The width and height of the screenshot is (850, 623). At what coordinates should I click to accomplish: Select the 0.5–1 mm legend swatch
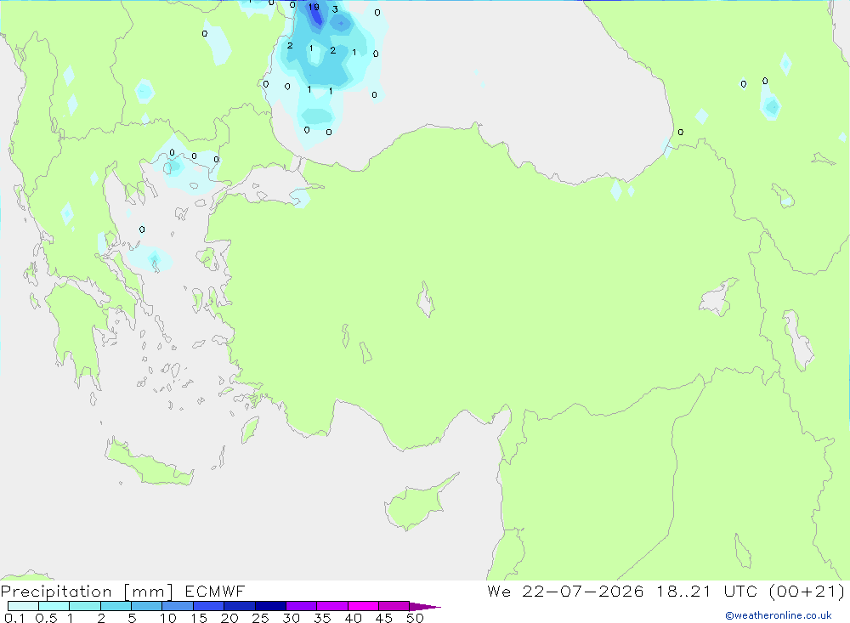coord(54,606)
